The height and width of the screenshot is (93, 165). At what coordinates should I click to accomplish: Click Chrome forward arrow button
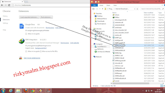click(x=6, y=5)
